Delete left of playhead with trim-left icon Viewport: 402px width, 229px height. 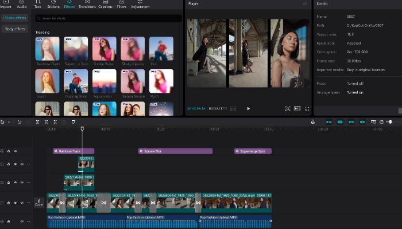pos(47,122)
